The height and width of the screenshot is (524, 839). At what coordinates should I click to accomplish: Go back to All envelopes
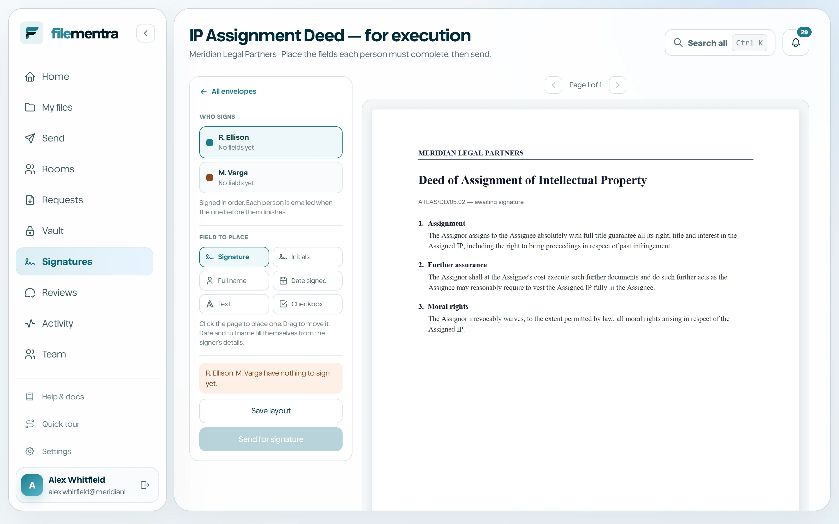(x=228, y=91)
